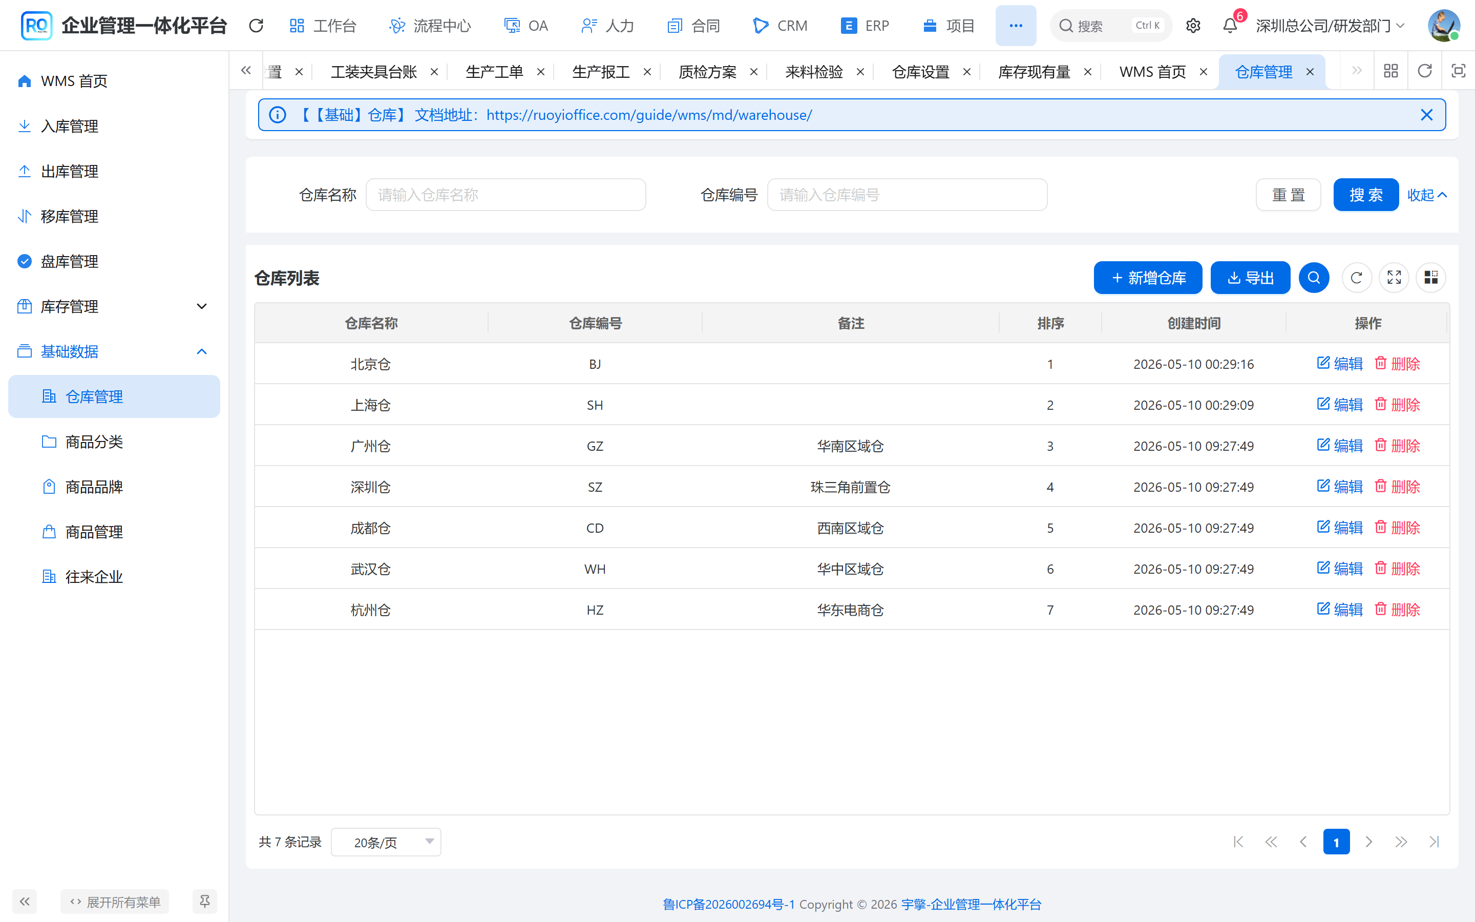Image resolution: width=1475 pixels, height=922 pixels.
Task: Open the 20条/页 page size dropdown
Action: [386, 842]
